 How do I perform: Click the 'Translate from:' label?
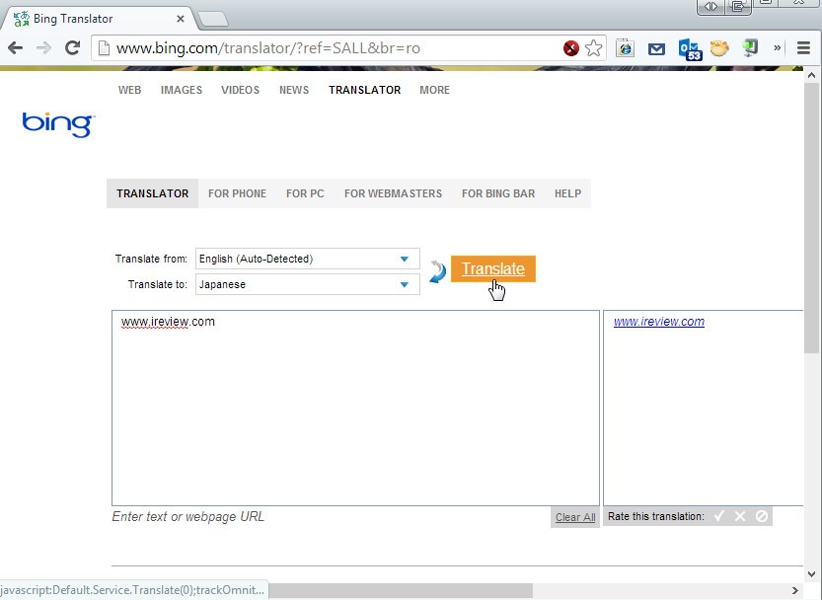(x=151, y=259)
